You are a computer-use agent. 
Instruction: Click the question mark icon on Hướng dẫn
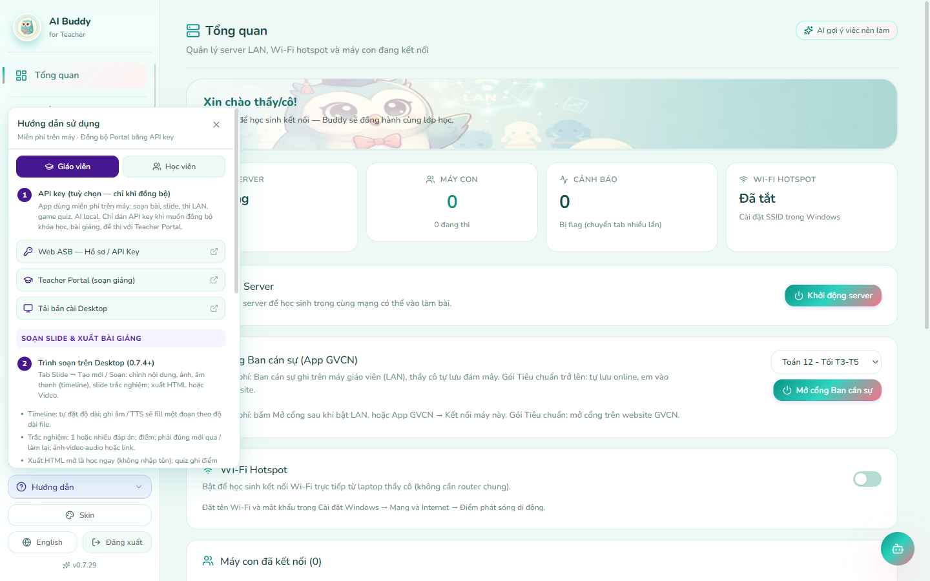coord(21,487)
